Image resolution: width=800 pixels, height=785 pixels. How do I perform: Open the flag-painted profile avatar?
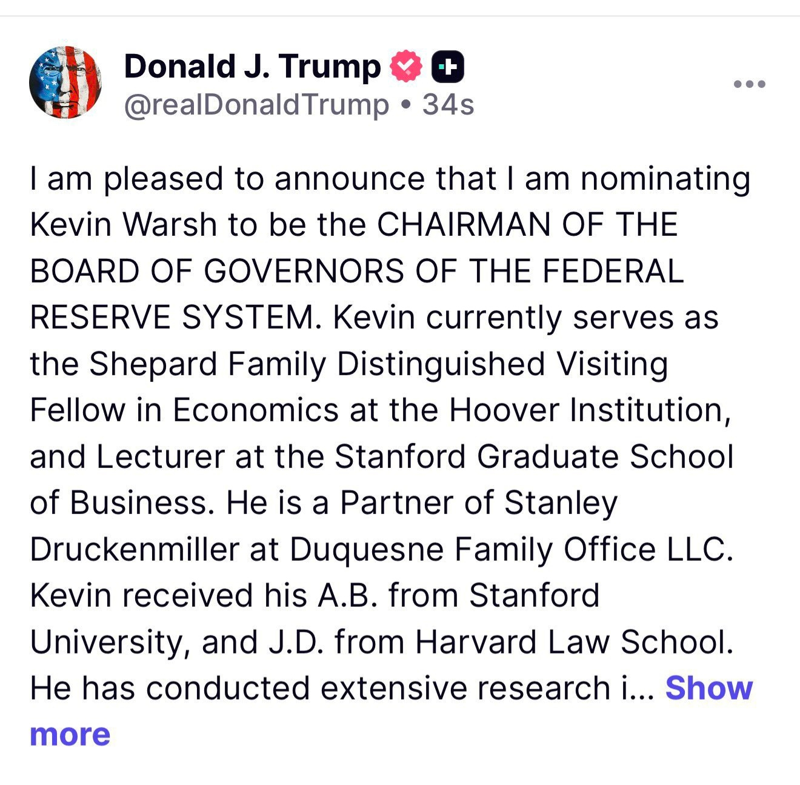click(65, 82)
